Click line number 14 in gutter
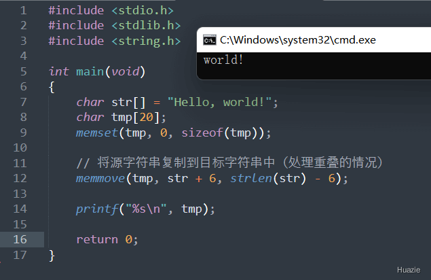Image resolution: width=431 pixels, height=280 pixels. (x=20, y=209)
